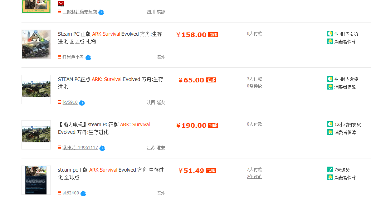Screen dimensions: 371x203
Task: Open the steam pc正版 ARK 全球版 listing title
Action: [111, 173]
